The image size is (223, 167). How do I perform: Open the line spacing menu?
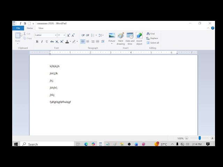[101, 35]
